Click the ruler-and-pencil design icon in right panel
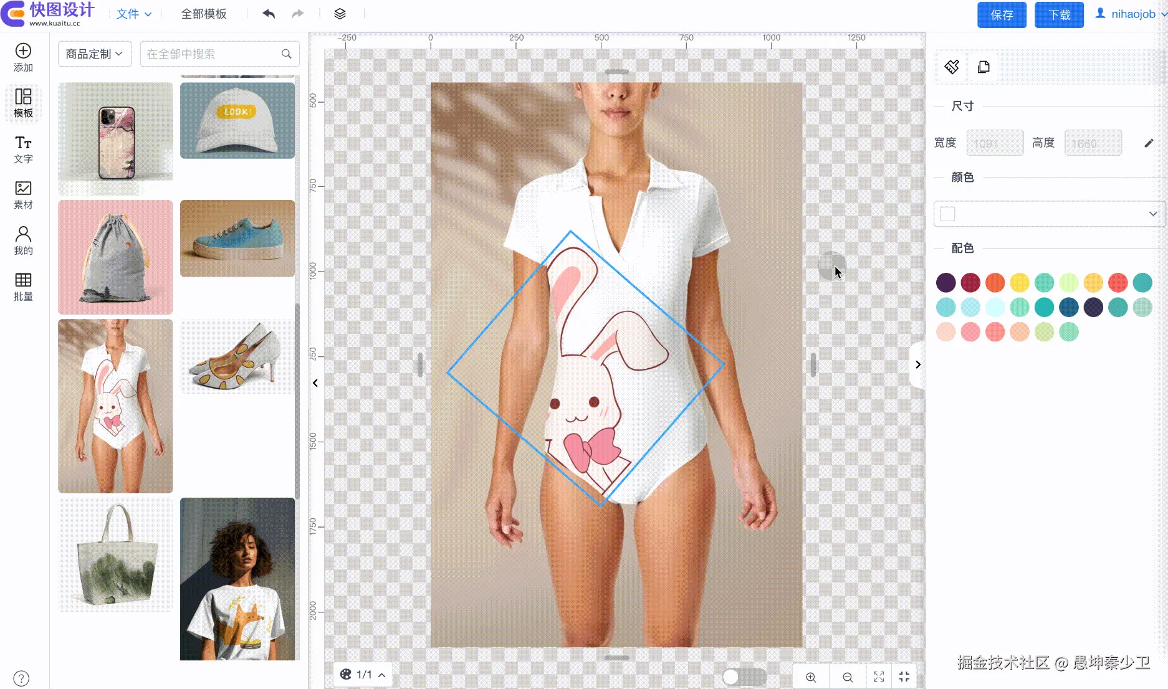 click(x=952, y=67)
